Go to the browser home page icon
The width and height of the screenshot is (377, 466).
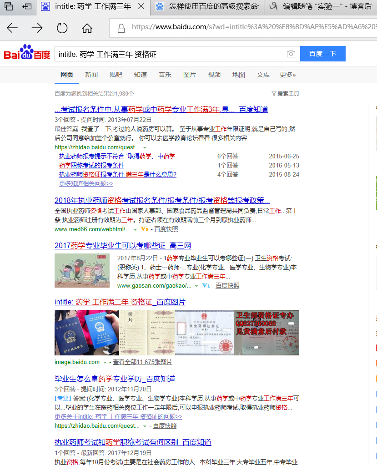pyautogui.click(x=87, y=28)
